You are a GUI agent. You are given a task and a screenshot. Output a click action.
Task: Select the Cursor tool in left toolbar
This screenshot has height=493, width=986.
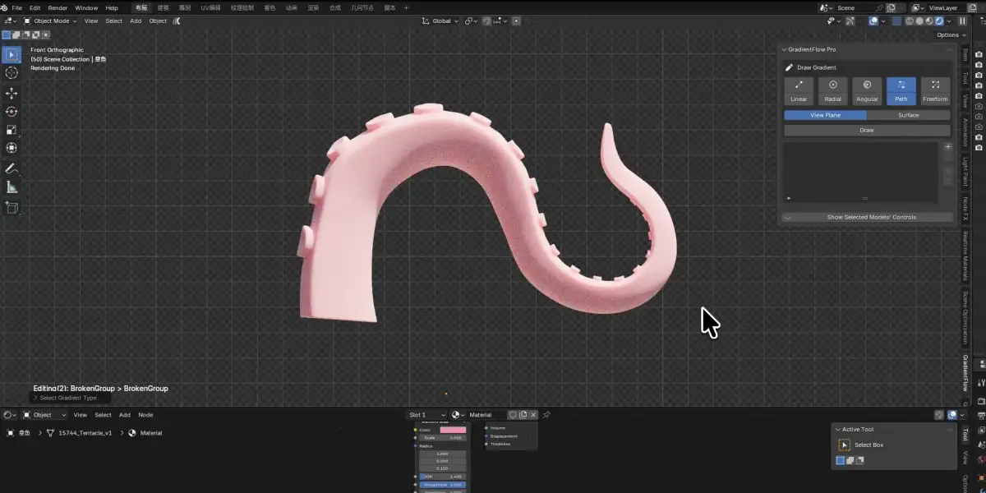[12, 73]
